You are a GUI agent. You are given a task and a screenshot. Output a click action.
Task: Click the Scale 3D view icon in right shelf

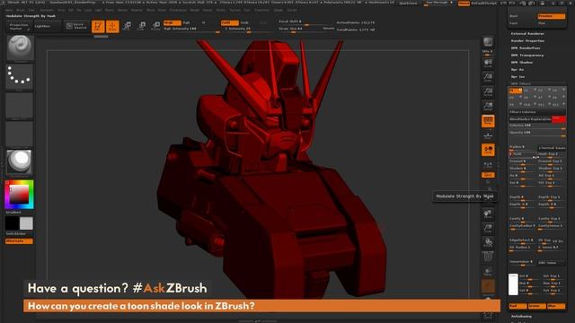[x=488, y=228]
